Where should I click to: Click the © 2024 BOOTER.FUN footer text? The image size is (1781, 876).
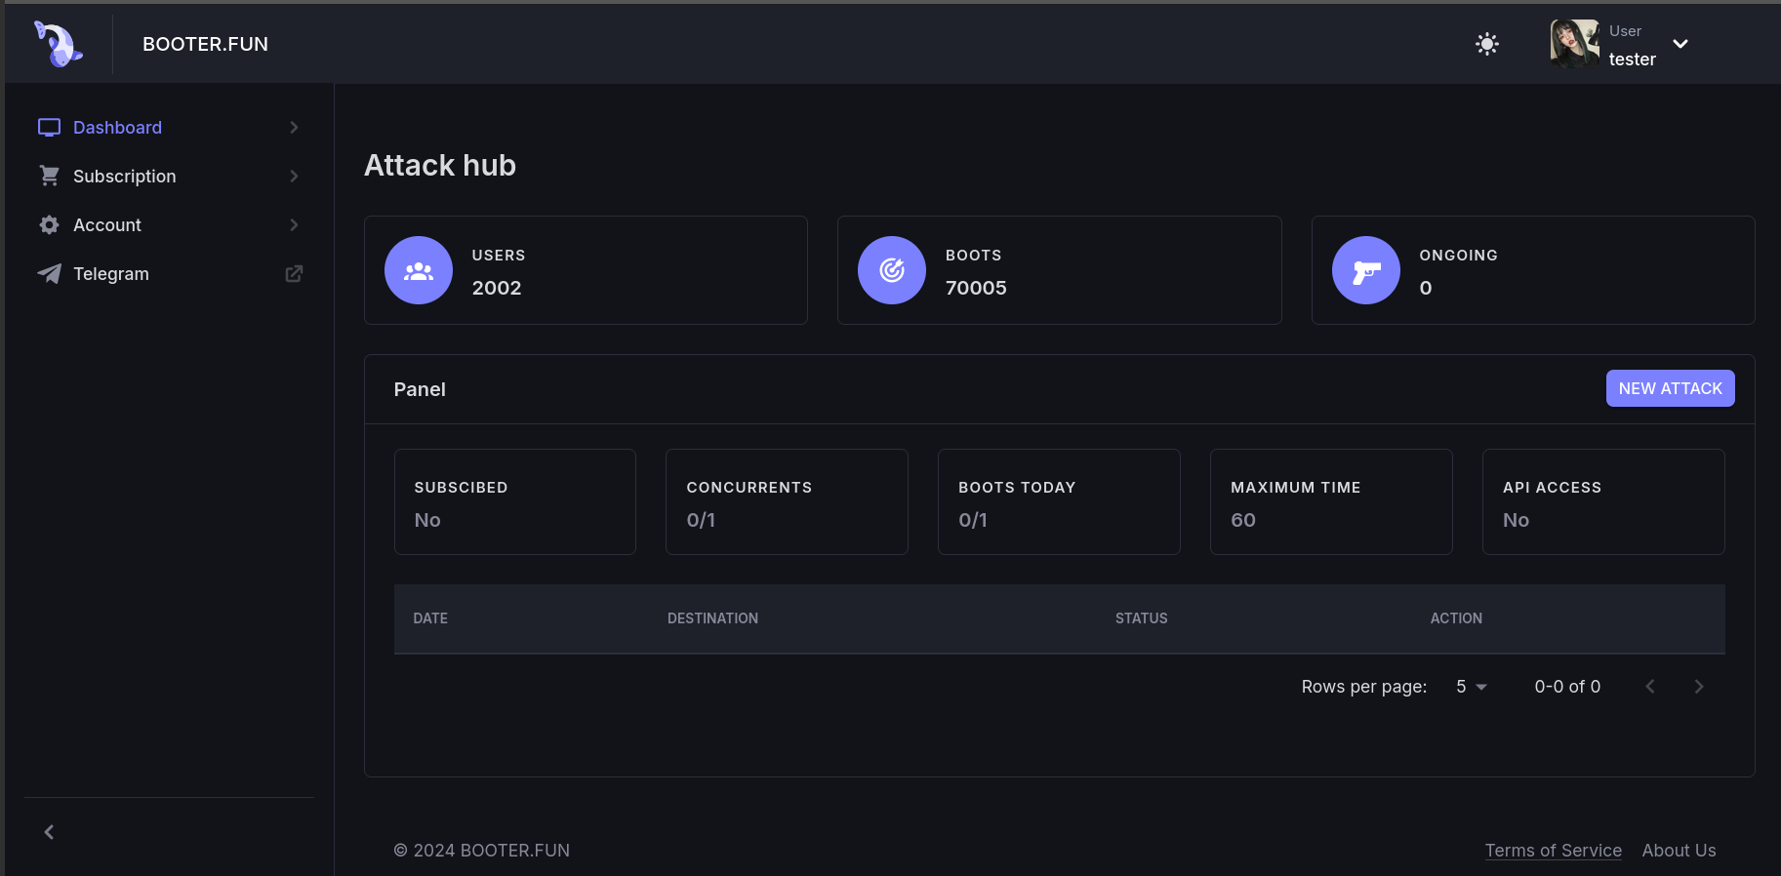[x=482, y=851]
